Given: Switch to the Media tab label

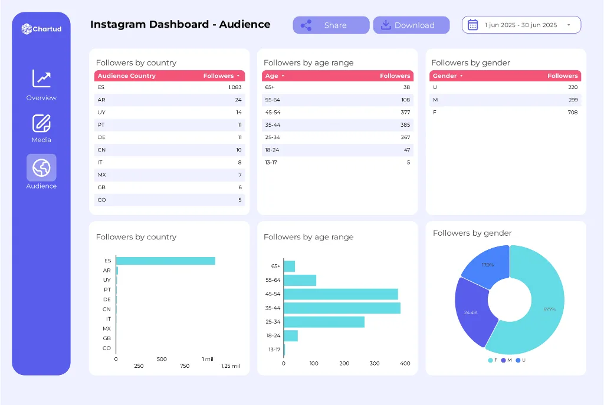Looking at the screenshot, I should pos(41,140).
